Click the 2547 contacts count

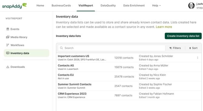click(123, 86)
